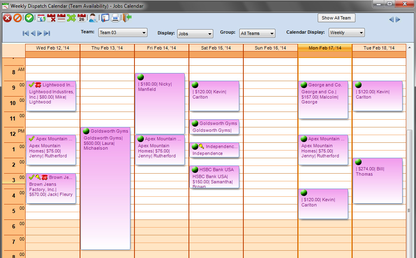Select the Tue Feb 18, '14 day header
The height and width of the screenshot is (258, 416).
click(379, 48)
